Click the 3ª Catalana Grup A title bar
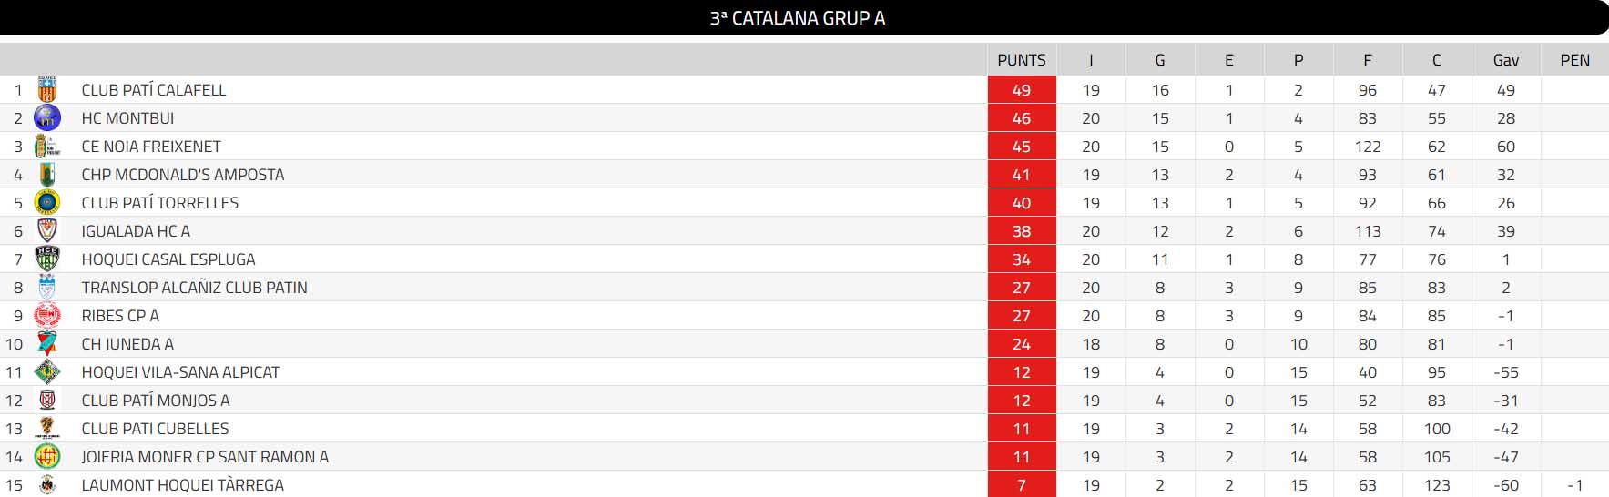The height and width of the screenshot is (497, 1609). tap(798, 17)
